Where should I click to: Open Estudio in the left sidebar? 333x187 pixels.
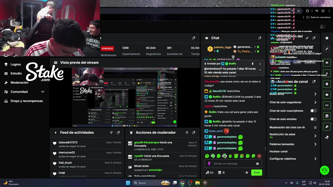click(x=16, y=74)
